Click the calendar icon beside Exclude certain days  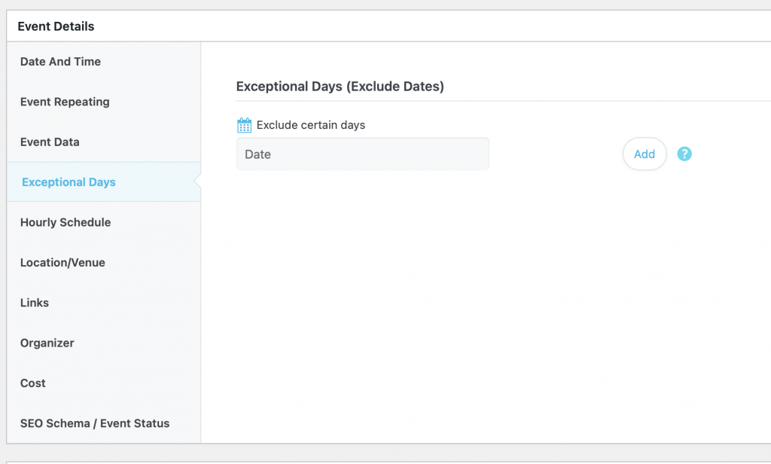(244, 125)
